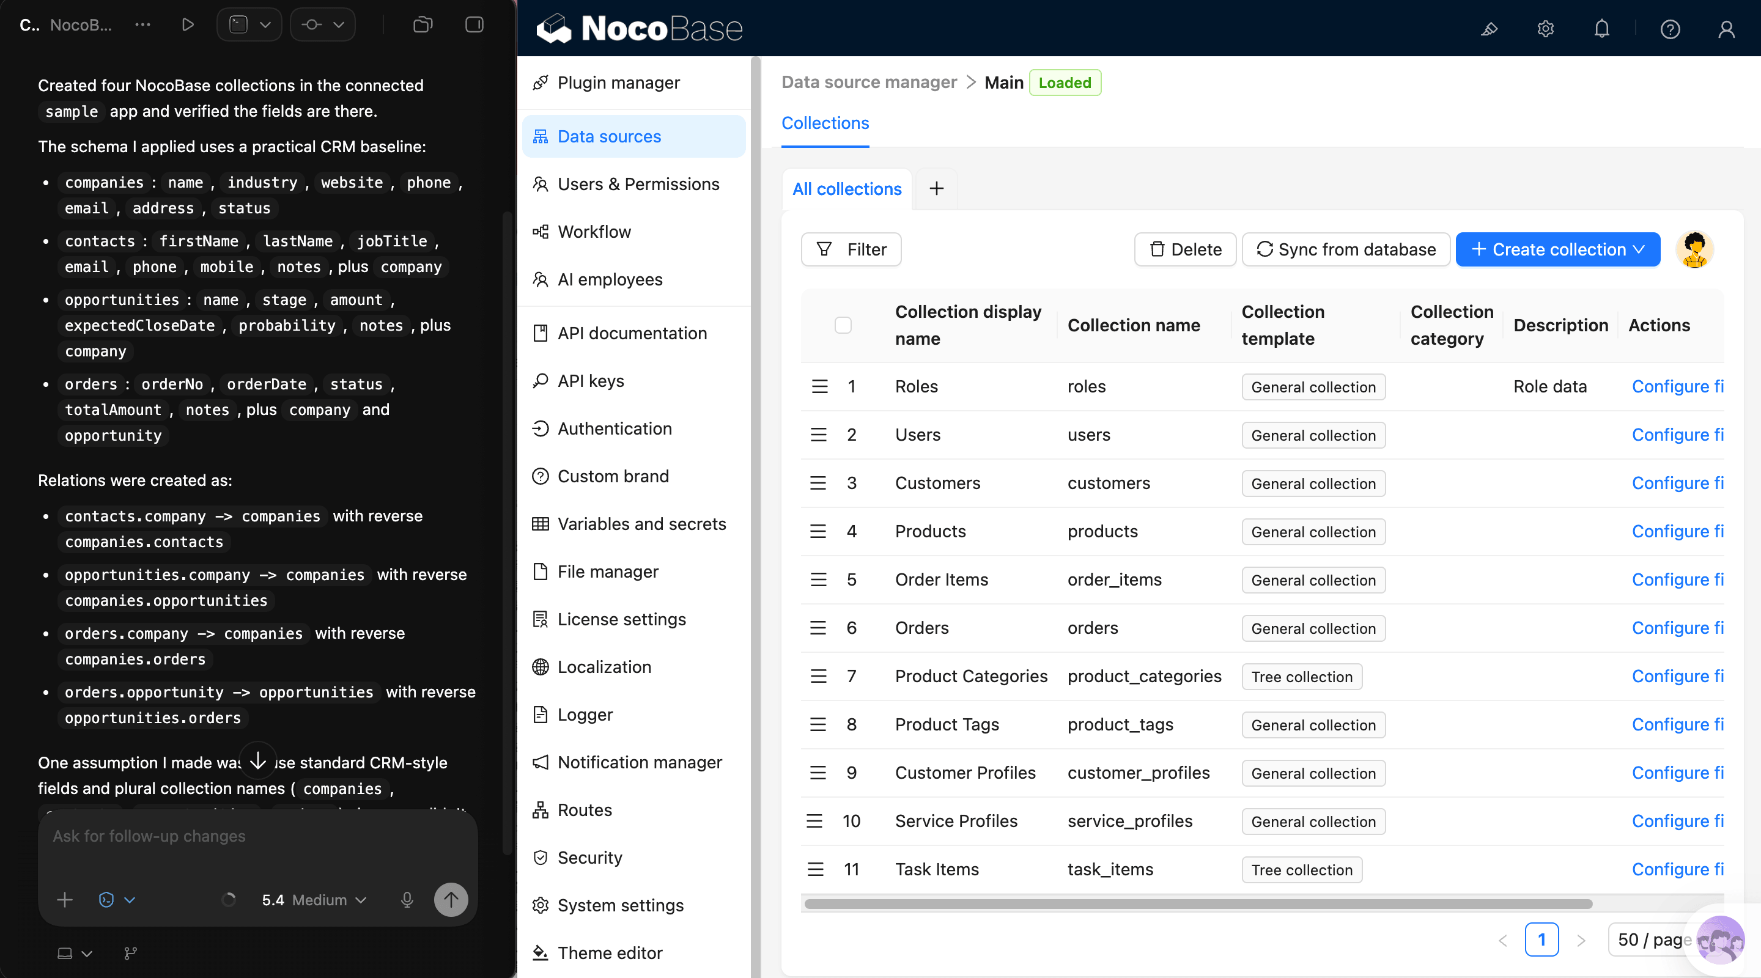Open the Workflow section in the sidebar
1761x978 pixels.
(593, 231)
